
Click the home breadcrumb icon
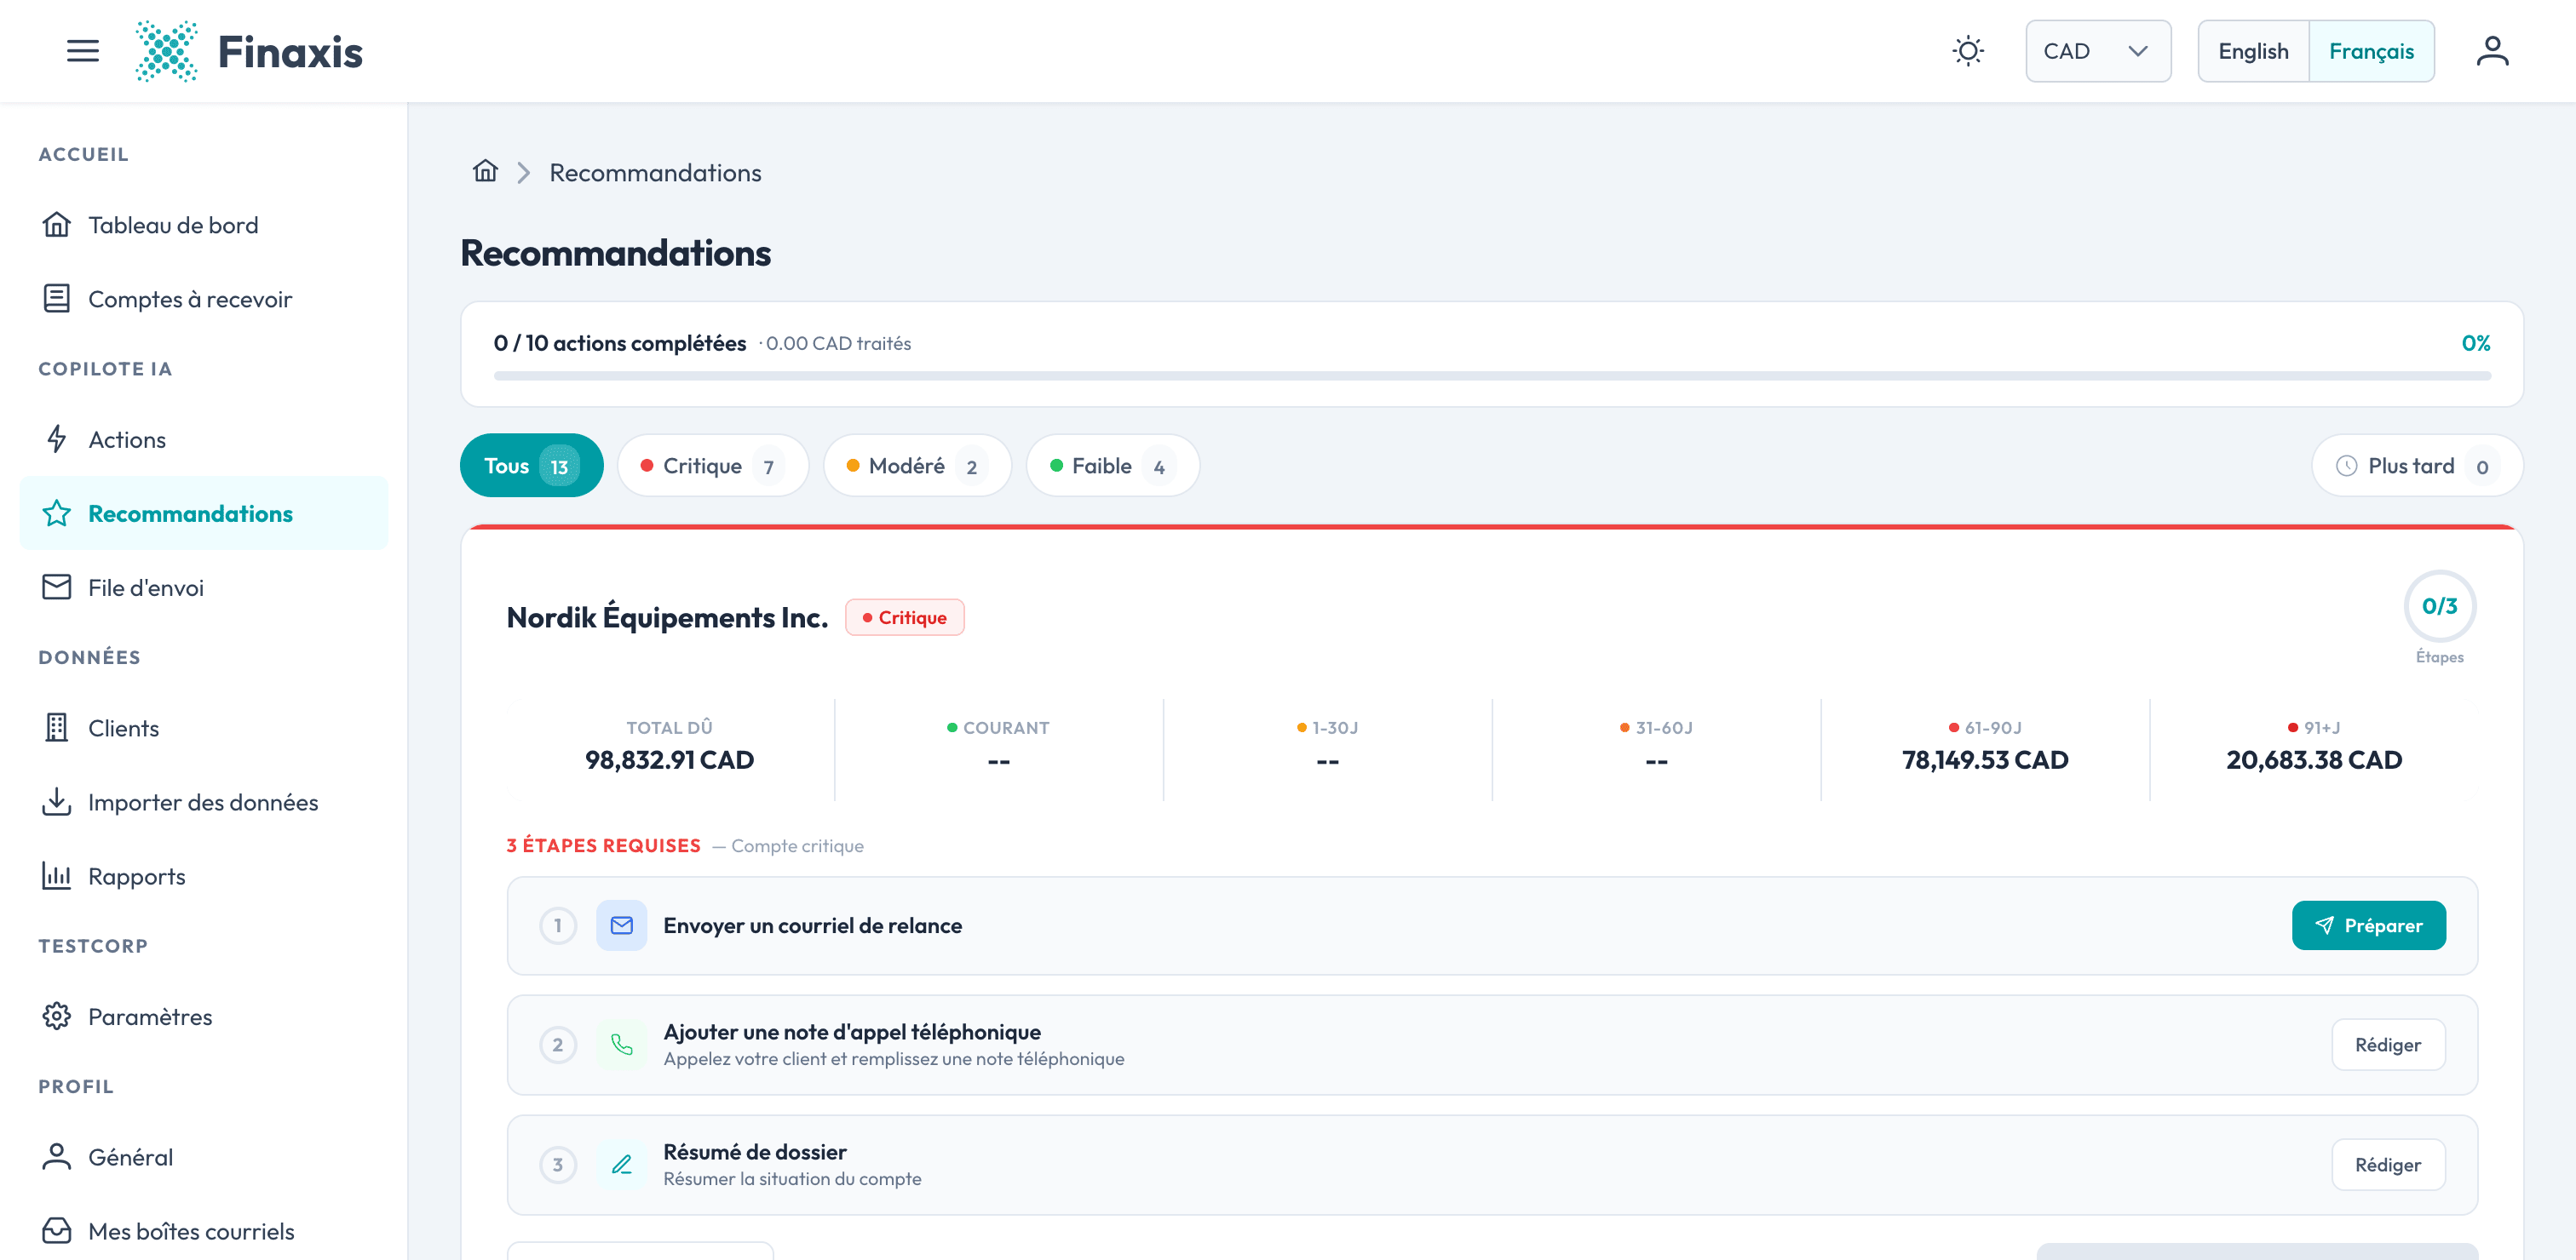[485, 172]
